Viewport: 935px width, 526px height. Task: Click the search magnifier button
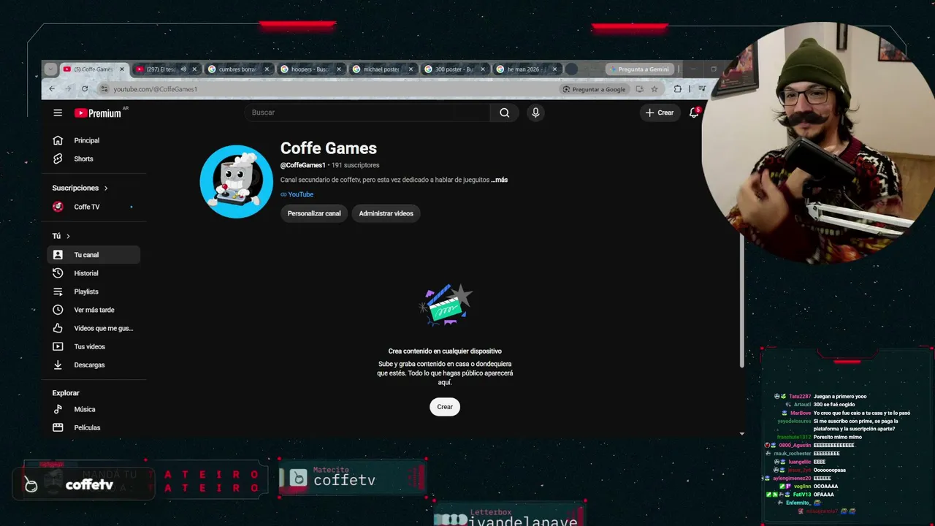505,113
